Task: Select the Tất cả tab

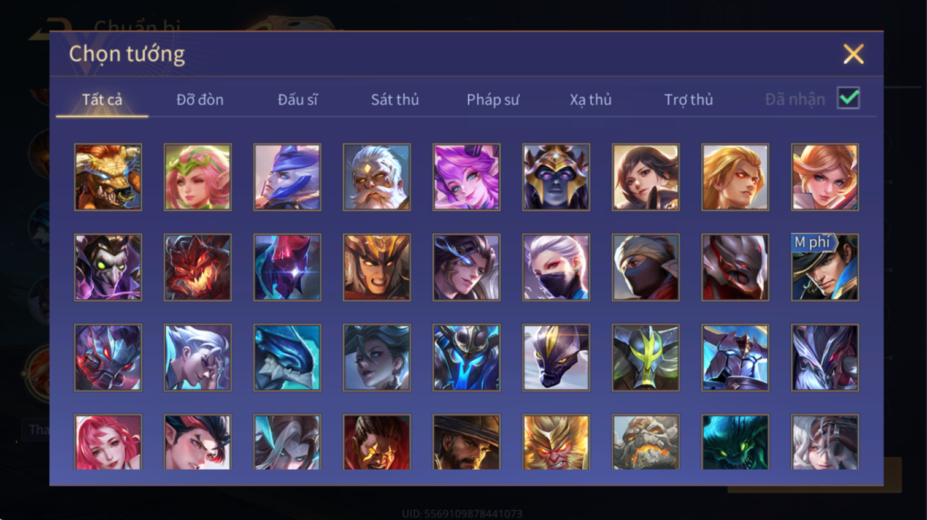Action: [102, 99]
